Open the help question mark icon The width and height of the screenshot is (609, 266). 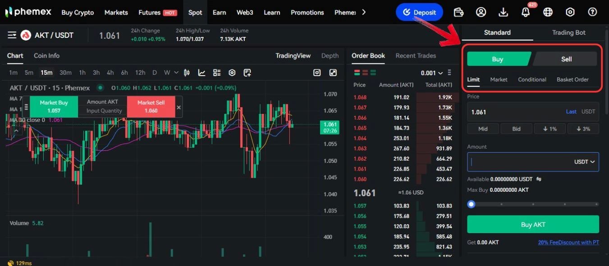(593, 12)
